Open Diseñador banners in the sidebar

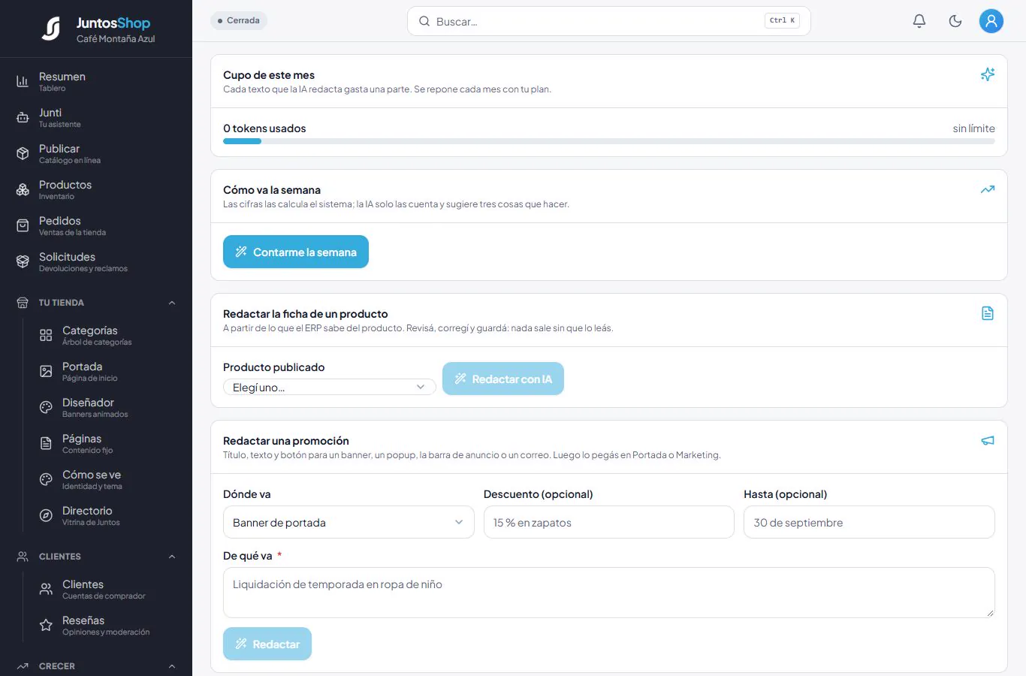click(x=105, y=408)
